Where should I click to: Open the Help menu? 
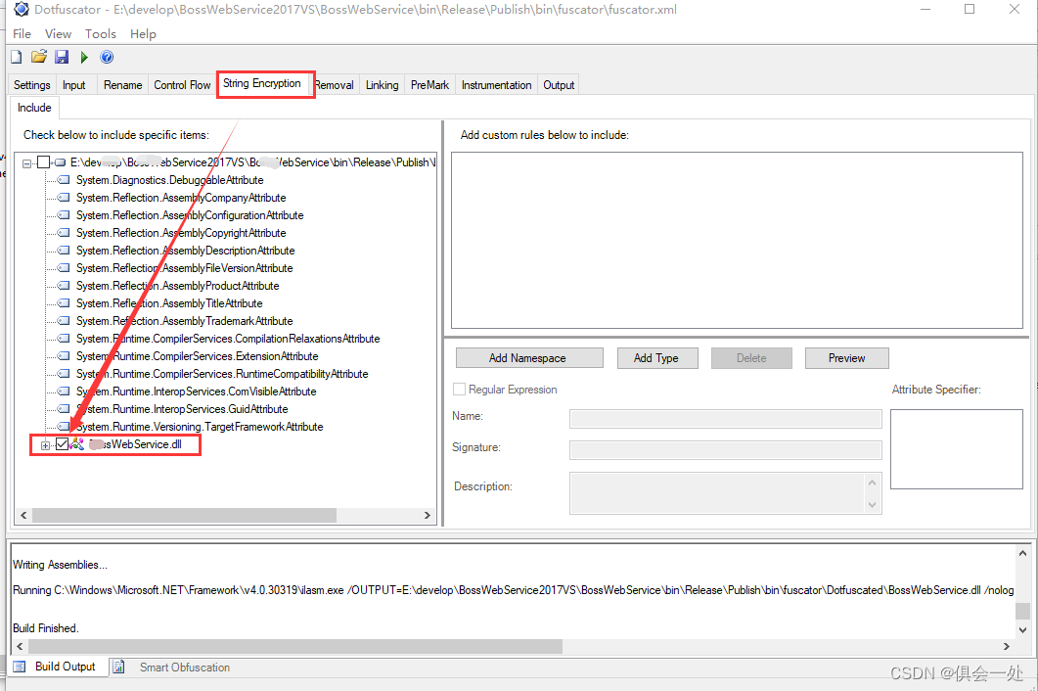click(x=143, y=34)
